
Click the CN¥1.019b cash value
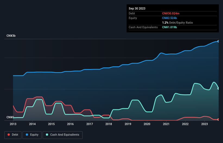coord(169,27)
